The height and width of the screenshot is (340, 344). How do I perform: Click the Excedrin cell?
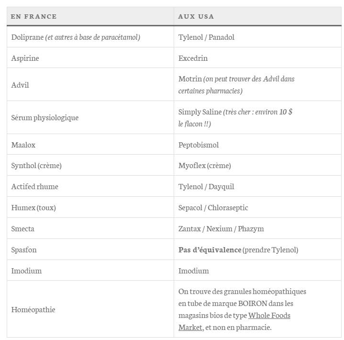click(x=193, y=58)
